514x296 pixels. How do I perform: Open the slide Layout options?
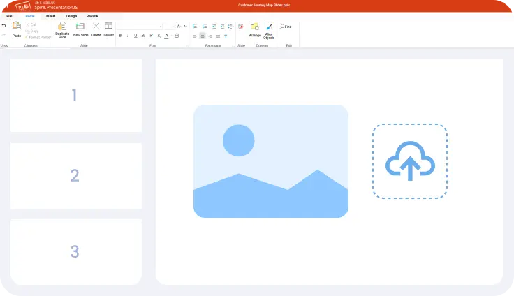(108, 28)
